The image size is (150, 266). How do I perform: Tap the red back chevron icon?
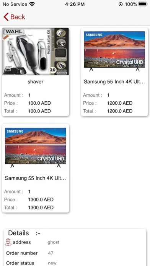(x=6, y=17)
